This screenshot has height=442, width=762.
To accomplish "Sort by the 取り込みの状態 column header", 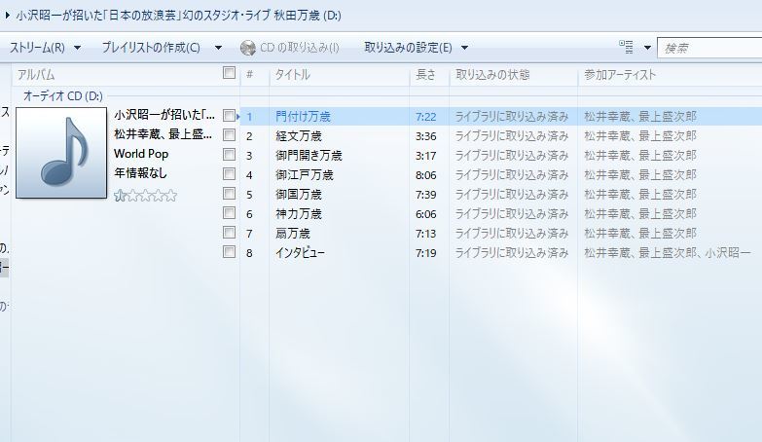I will tap(492, 75).
